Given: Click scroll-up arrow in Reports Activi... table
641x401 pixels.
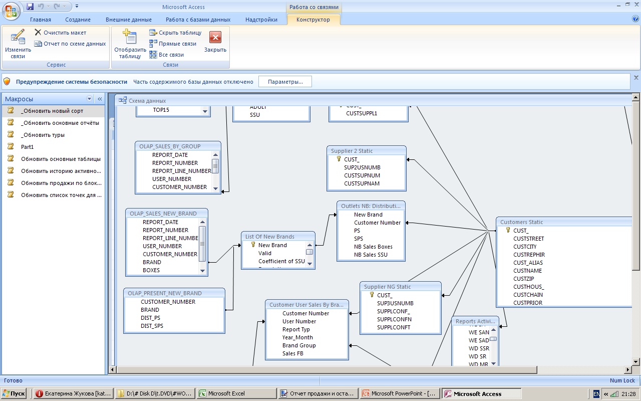Looking at the screenshot, I should click(493, 329).
